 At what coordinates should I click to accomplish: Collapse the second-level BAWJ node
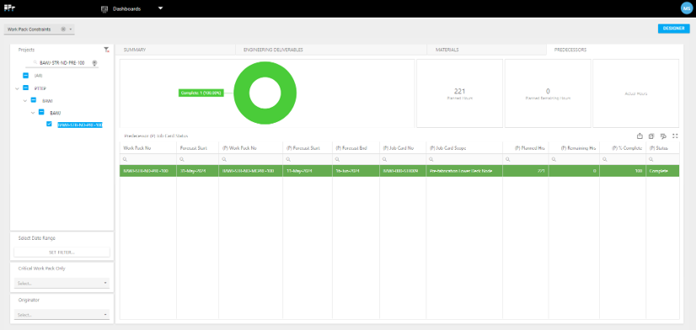tap(33, 113)
